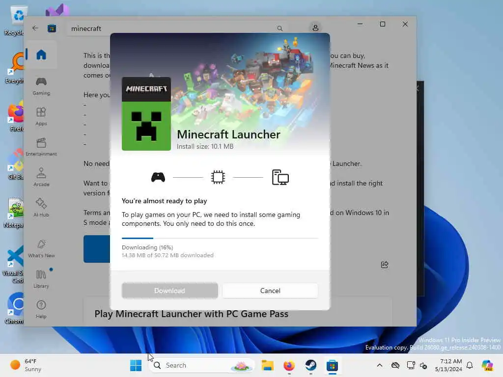The height and width of the screenshot is (377, 503).
Task: Open Steam from the taskbar
Action: click(x=310, y=365)
